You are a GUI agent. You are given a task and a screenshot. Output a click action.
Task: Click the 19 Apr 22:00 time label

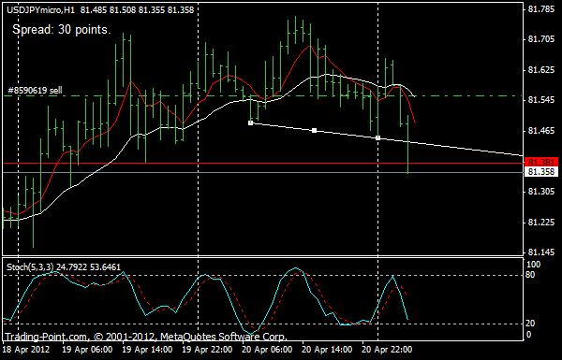[207, 350]
